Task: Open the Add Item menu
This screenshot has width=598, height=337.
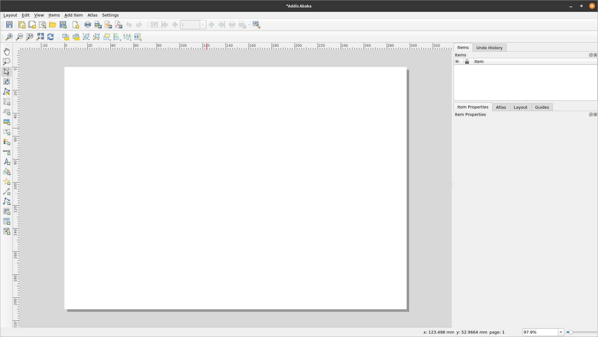Action: click(73, 15)
